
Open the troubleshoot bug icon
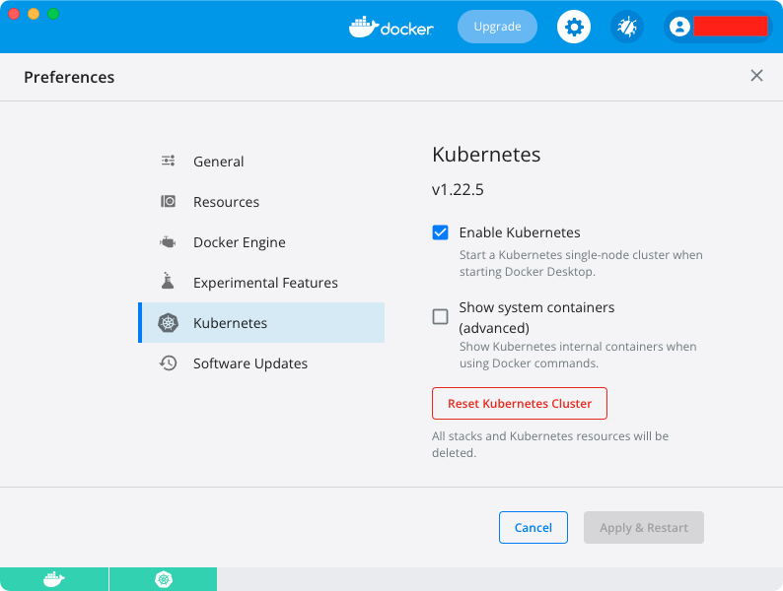point(626,27)
